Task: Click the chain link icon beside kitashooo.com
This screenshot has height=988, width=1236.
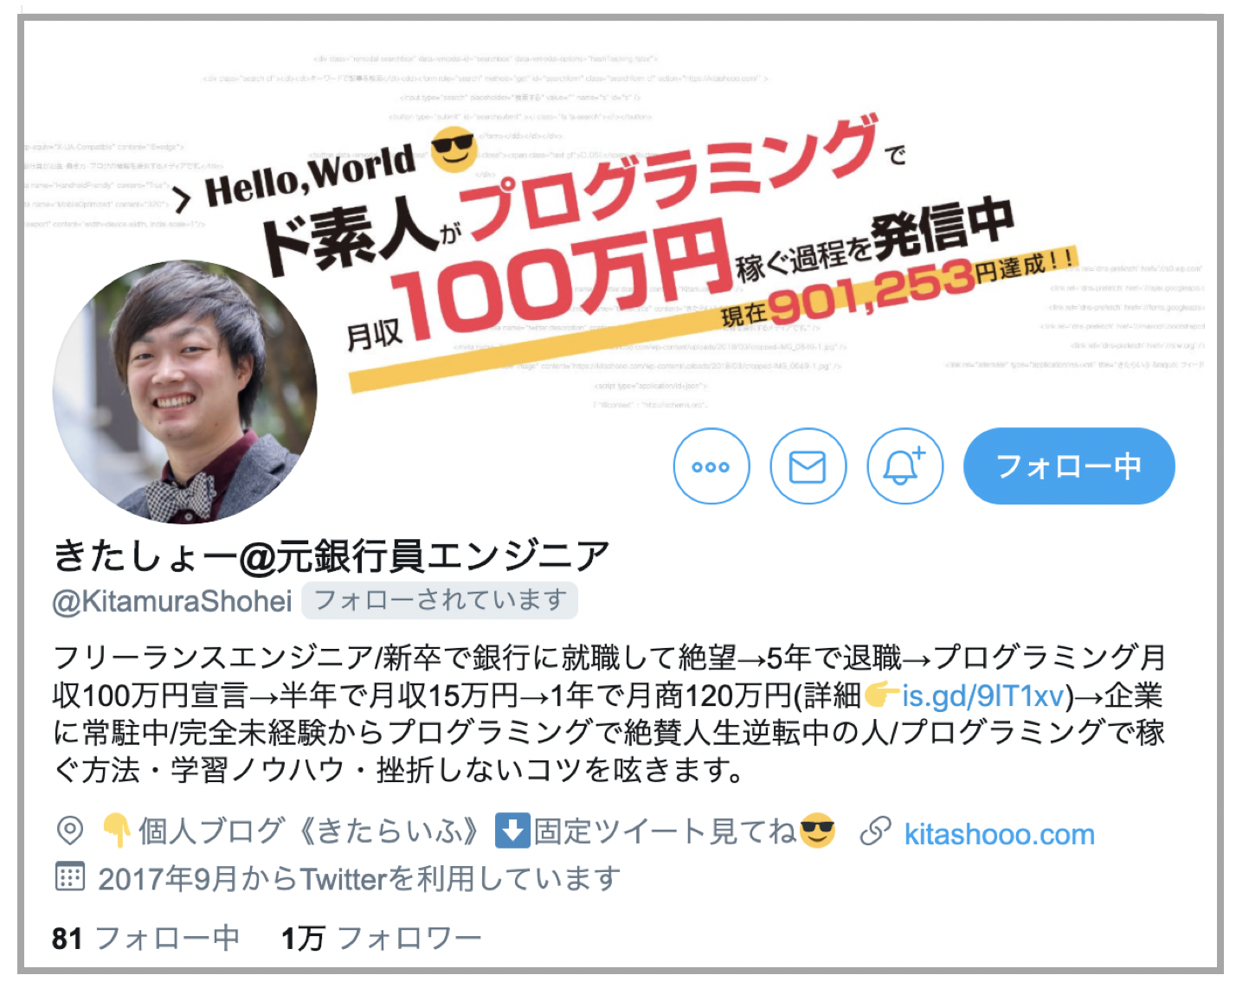Action: (875, 832)
